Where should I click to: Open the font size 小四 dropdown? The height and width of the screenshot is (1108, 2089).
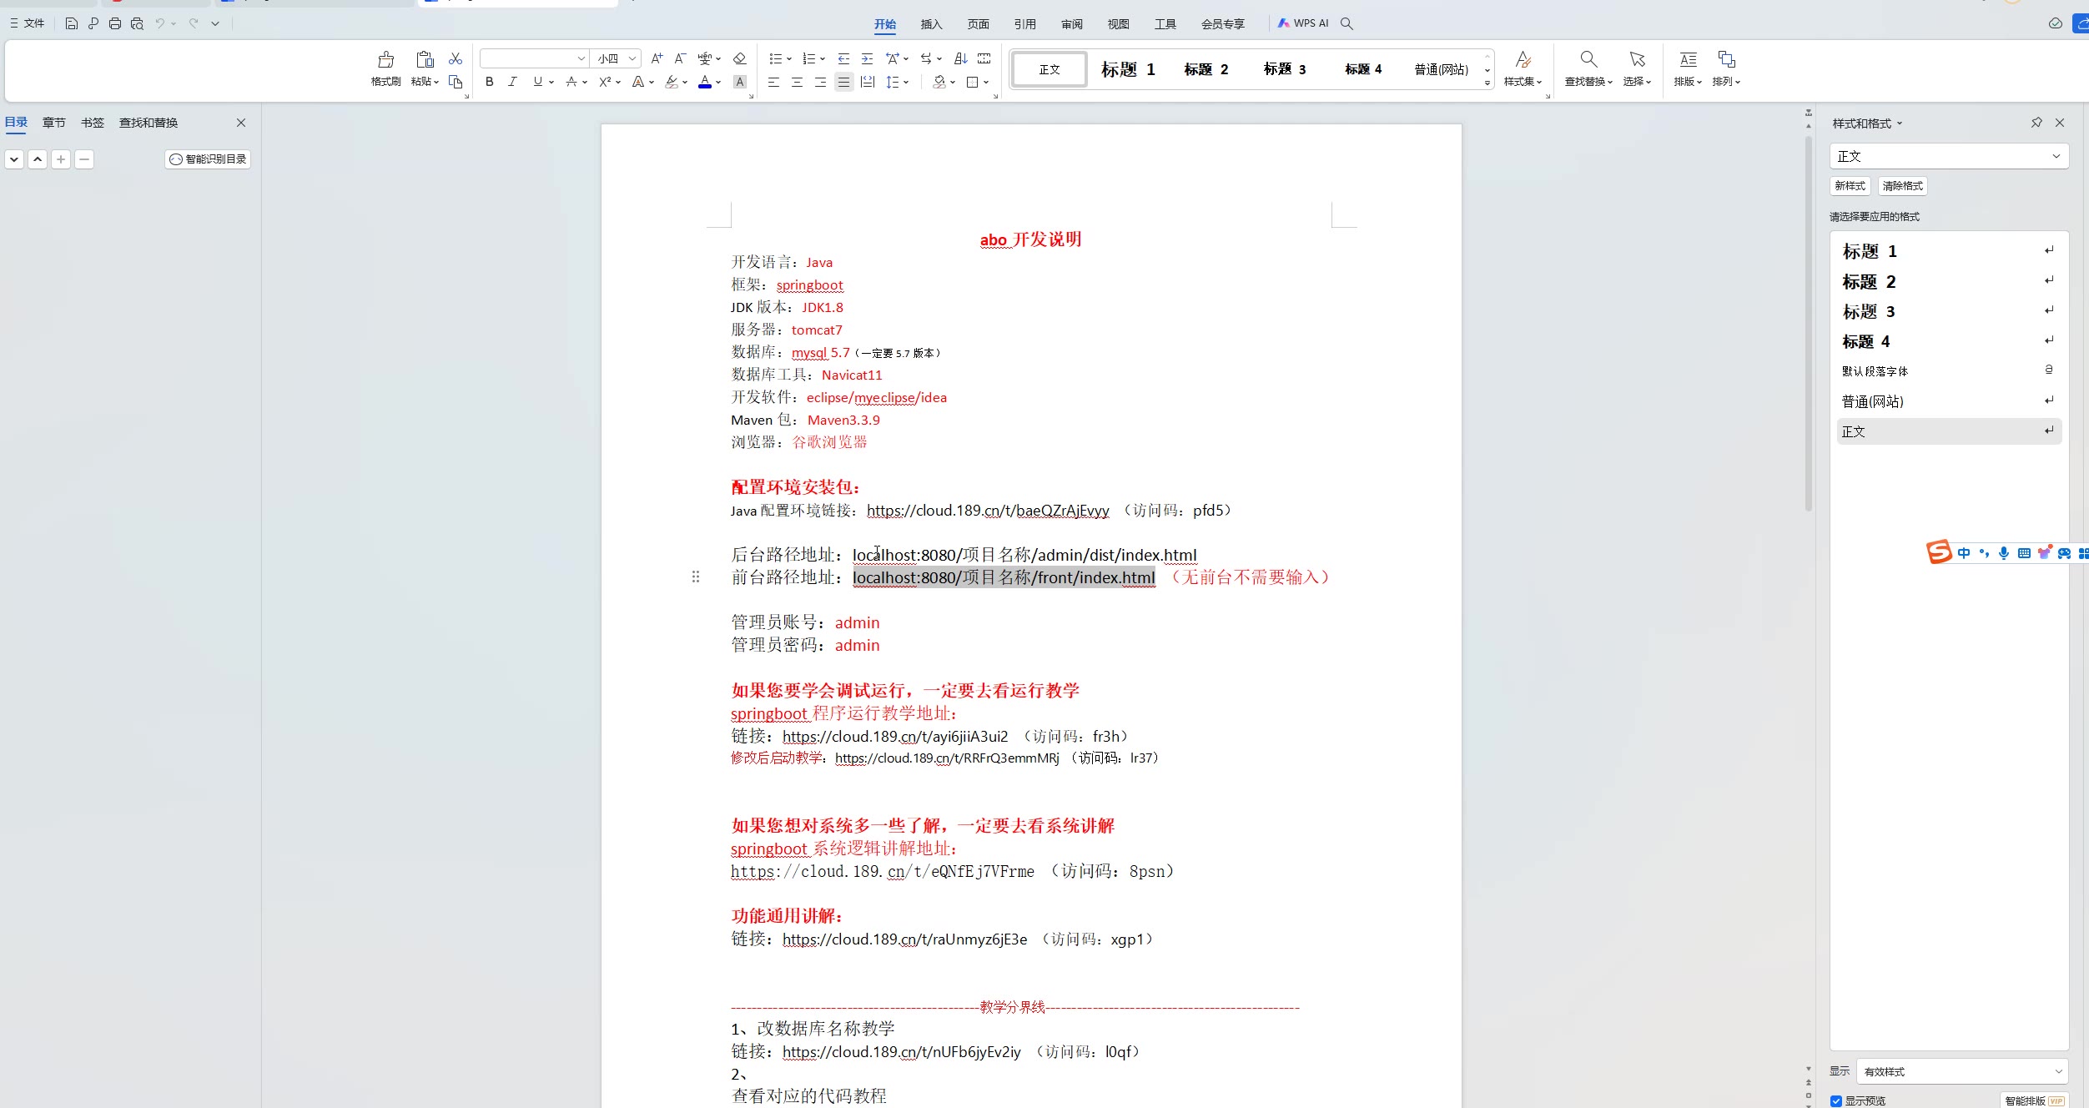click(x=632, y=58)
